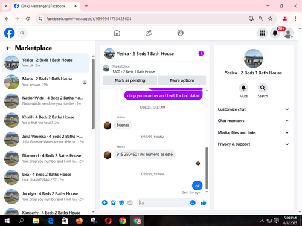Open Yesica 2 Beds 1 Bath House header
The image size is (302, 226).
(145, 54)
